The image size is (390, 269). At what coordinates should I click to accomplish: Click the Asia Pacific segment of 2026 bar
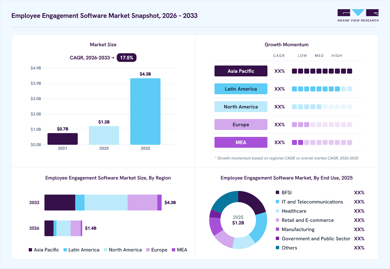pos(49,228)
